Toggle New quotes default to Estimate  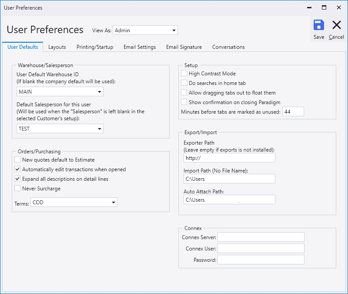click(x=17, y=160)
